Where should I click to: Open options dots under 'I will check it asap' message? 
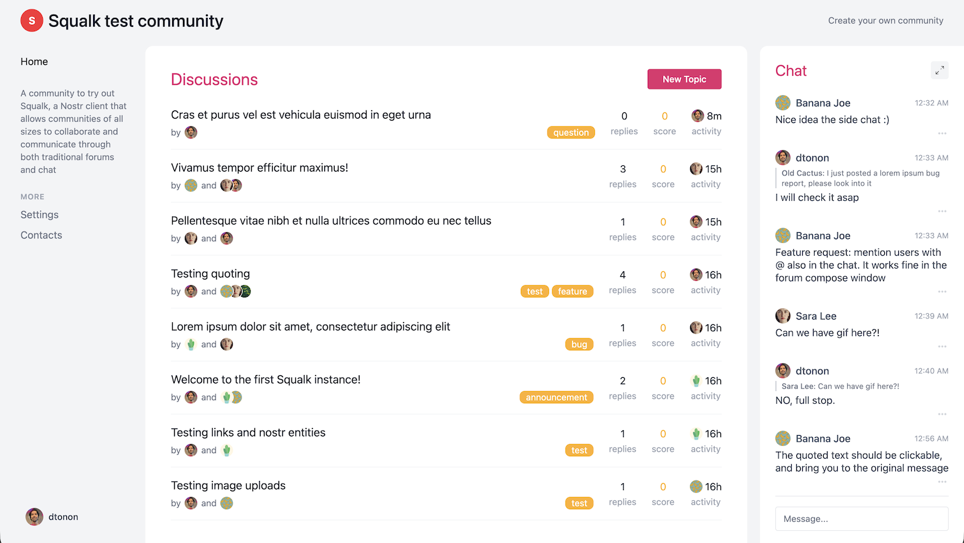942,211
